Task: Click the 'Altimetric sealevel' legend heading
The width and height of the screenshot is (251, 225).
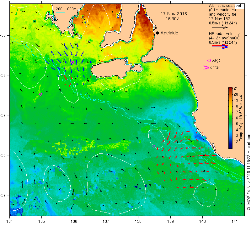Action: point(225,6)
